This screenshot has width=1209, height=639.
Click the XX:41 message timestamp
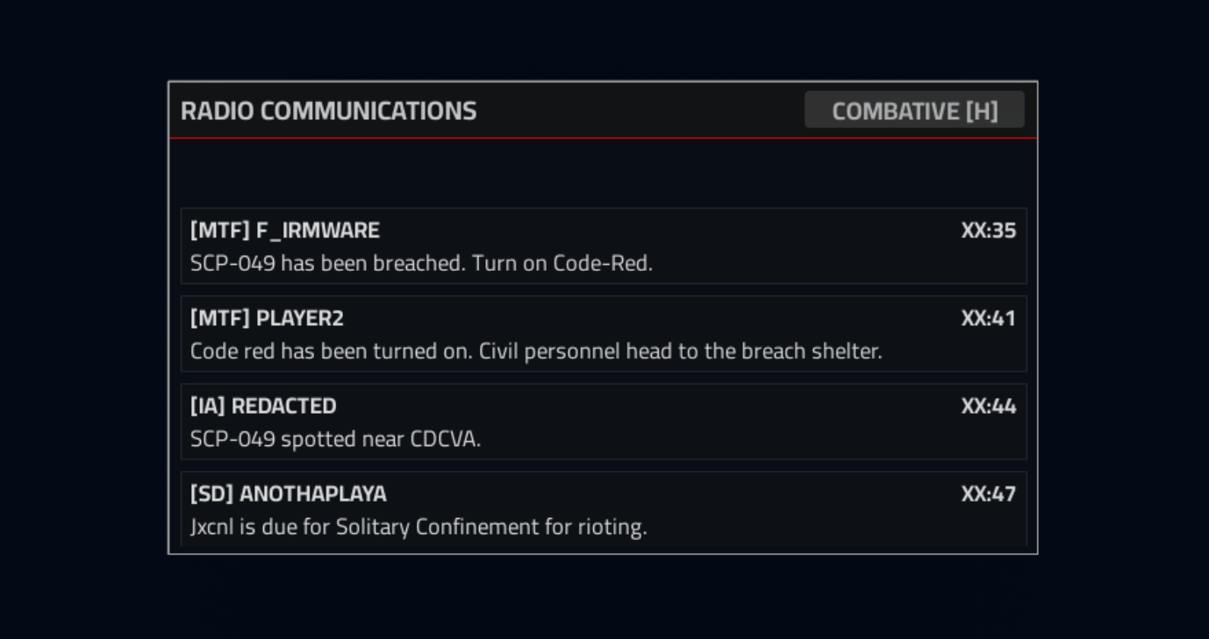988,318
